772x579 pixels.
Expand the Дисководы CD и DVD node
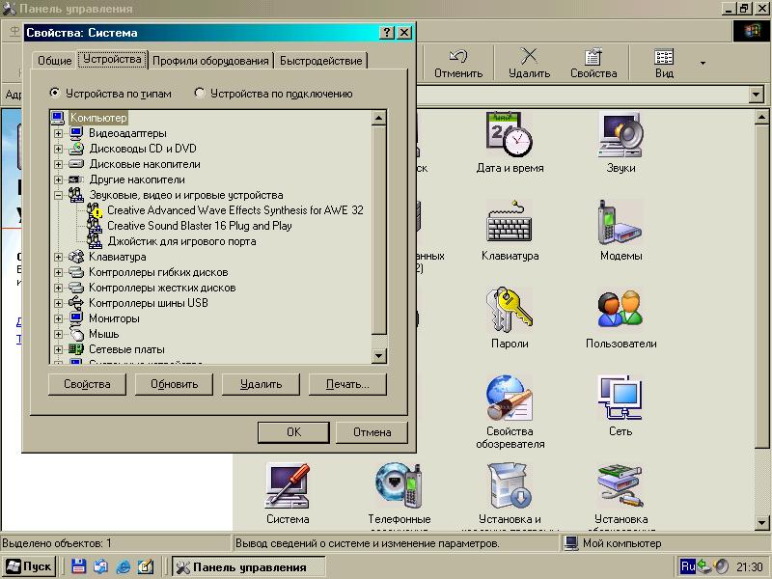point(58,149)
